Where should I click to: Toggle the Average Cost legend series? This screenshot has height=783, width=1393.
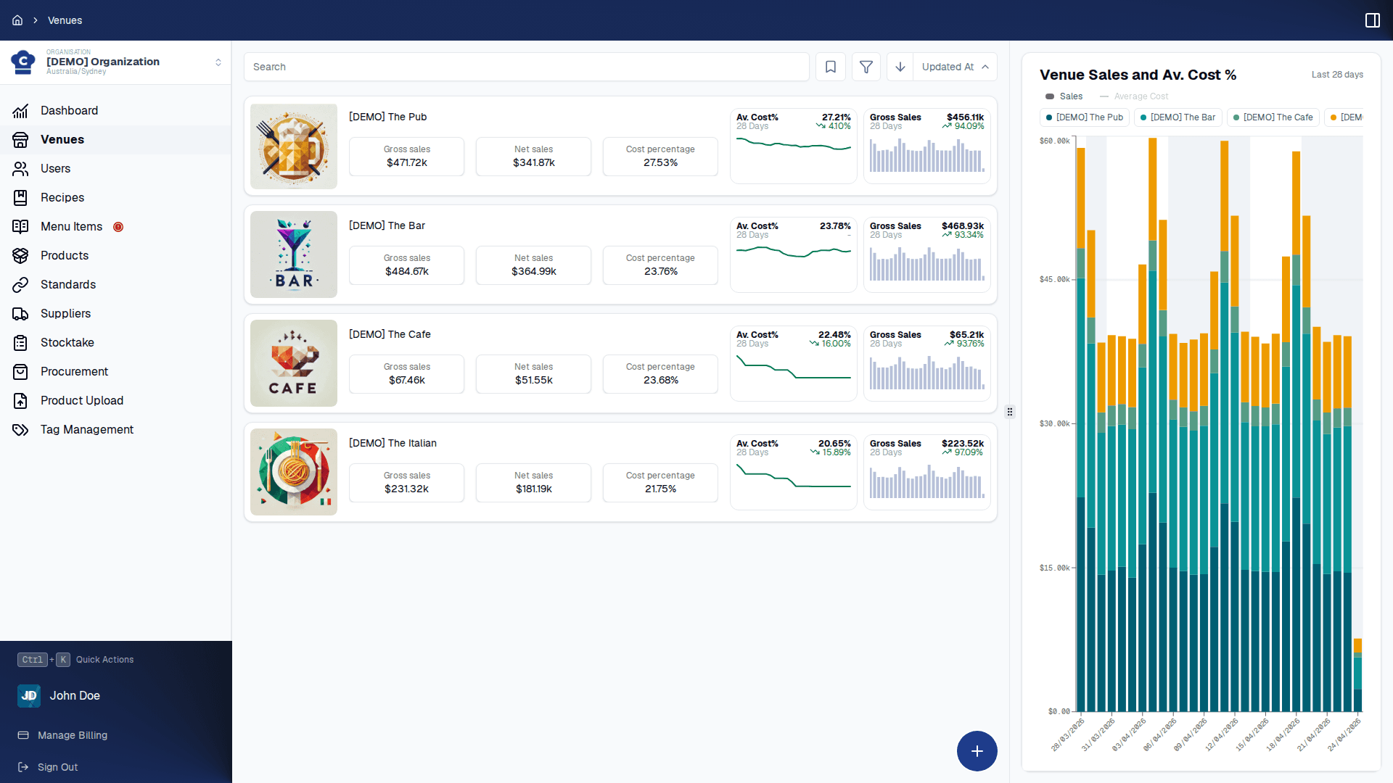point(1134,96)
